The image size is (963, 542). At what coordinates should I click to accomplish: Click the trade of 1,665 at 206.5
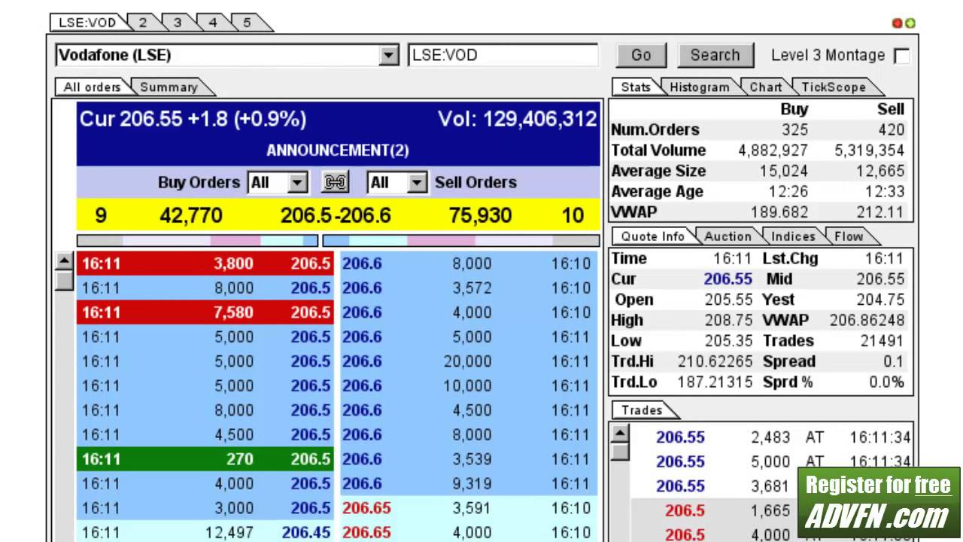(x=771, y=511)
